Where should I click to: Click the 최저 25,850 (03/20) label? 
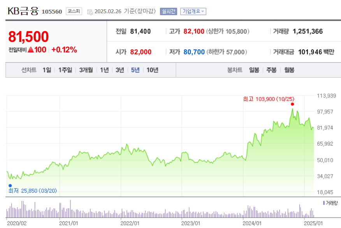coord(33,191)
